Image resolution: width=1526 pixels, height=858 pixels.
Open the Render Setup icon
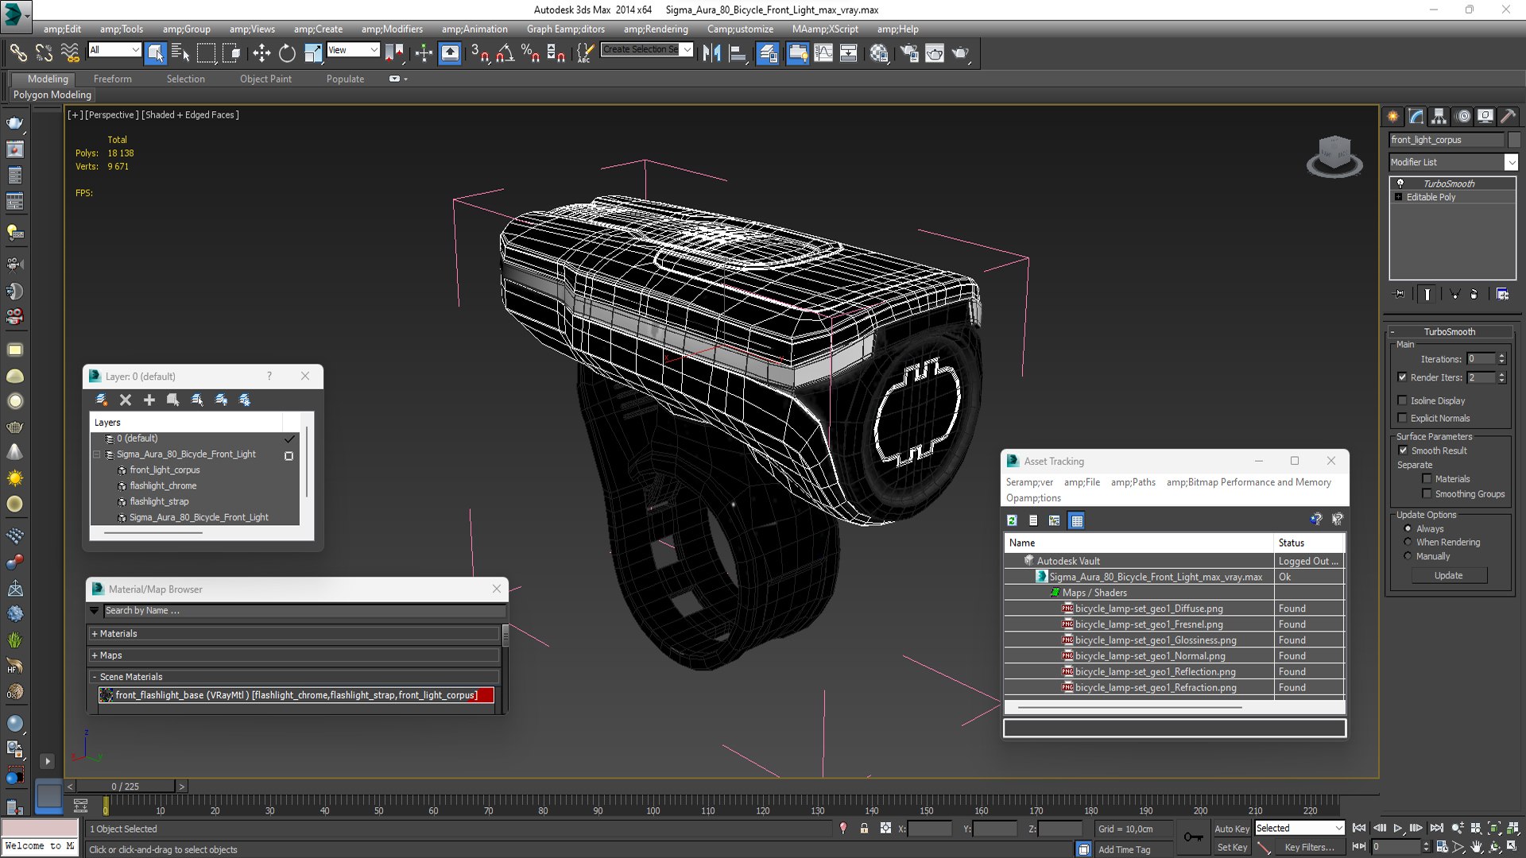909,53
